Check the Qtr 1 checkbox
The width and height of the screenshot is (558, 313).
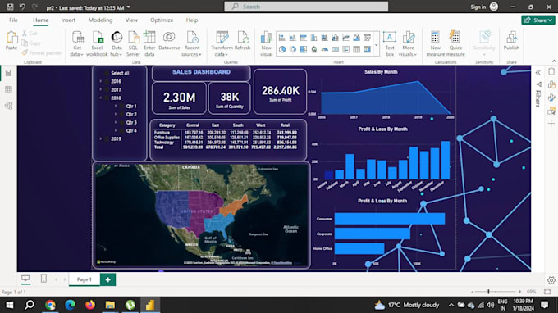[x=122, y=107]
